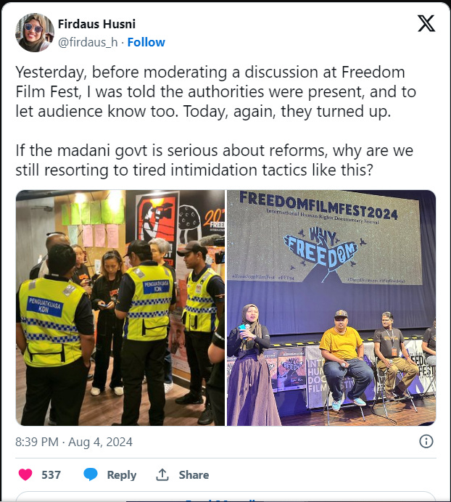
Task: Click the madani govt paragraph text
Action: click(x=215, y=160)
